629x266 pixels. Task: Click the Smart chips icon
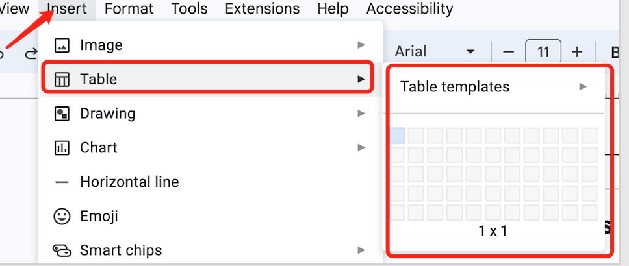(x=62, y=251)
